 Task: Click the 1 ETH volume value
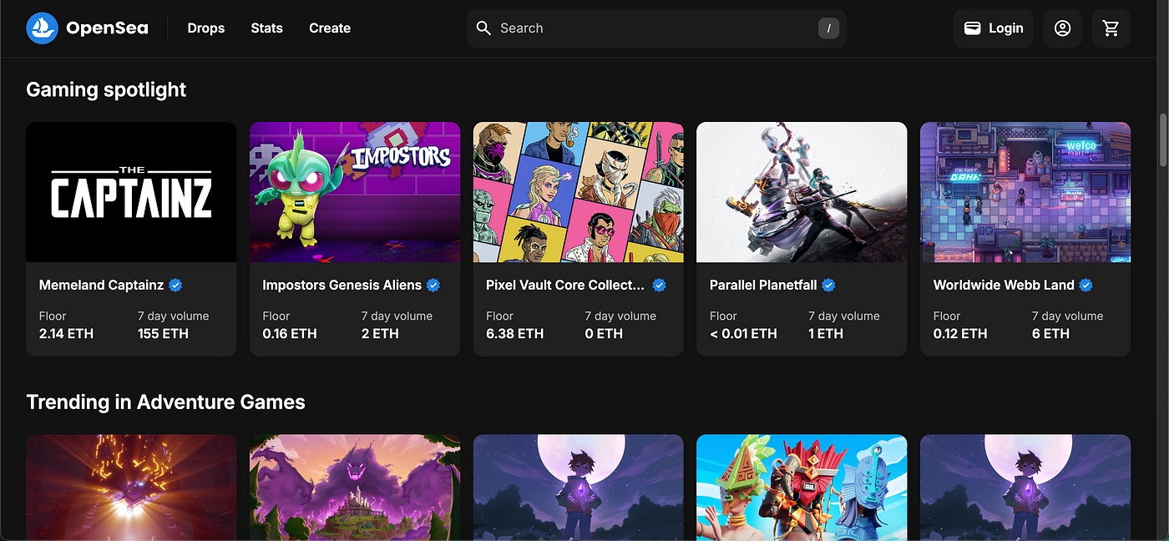pyautogui.click(x=827, y=334)
